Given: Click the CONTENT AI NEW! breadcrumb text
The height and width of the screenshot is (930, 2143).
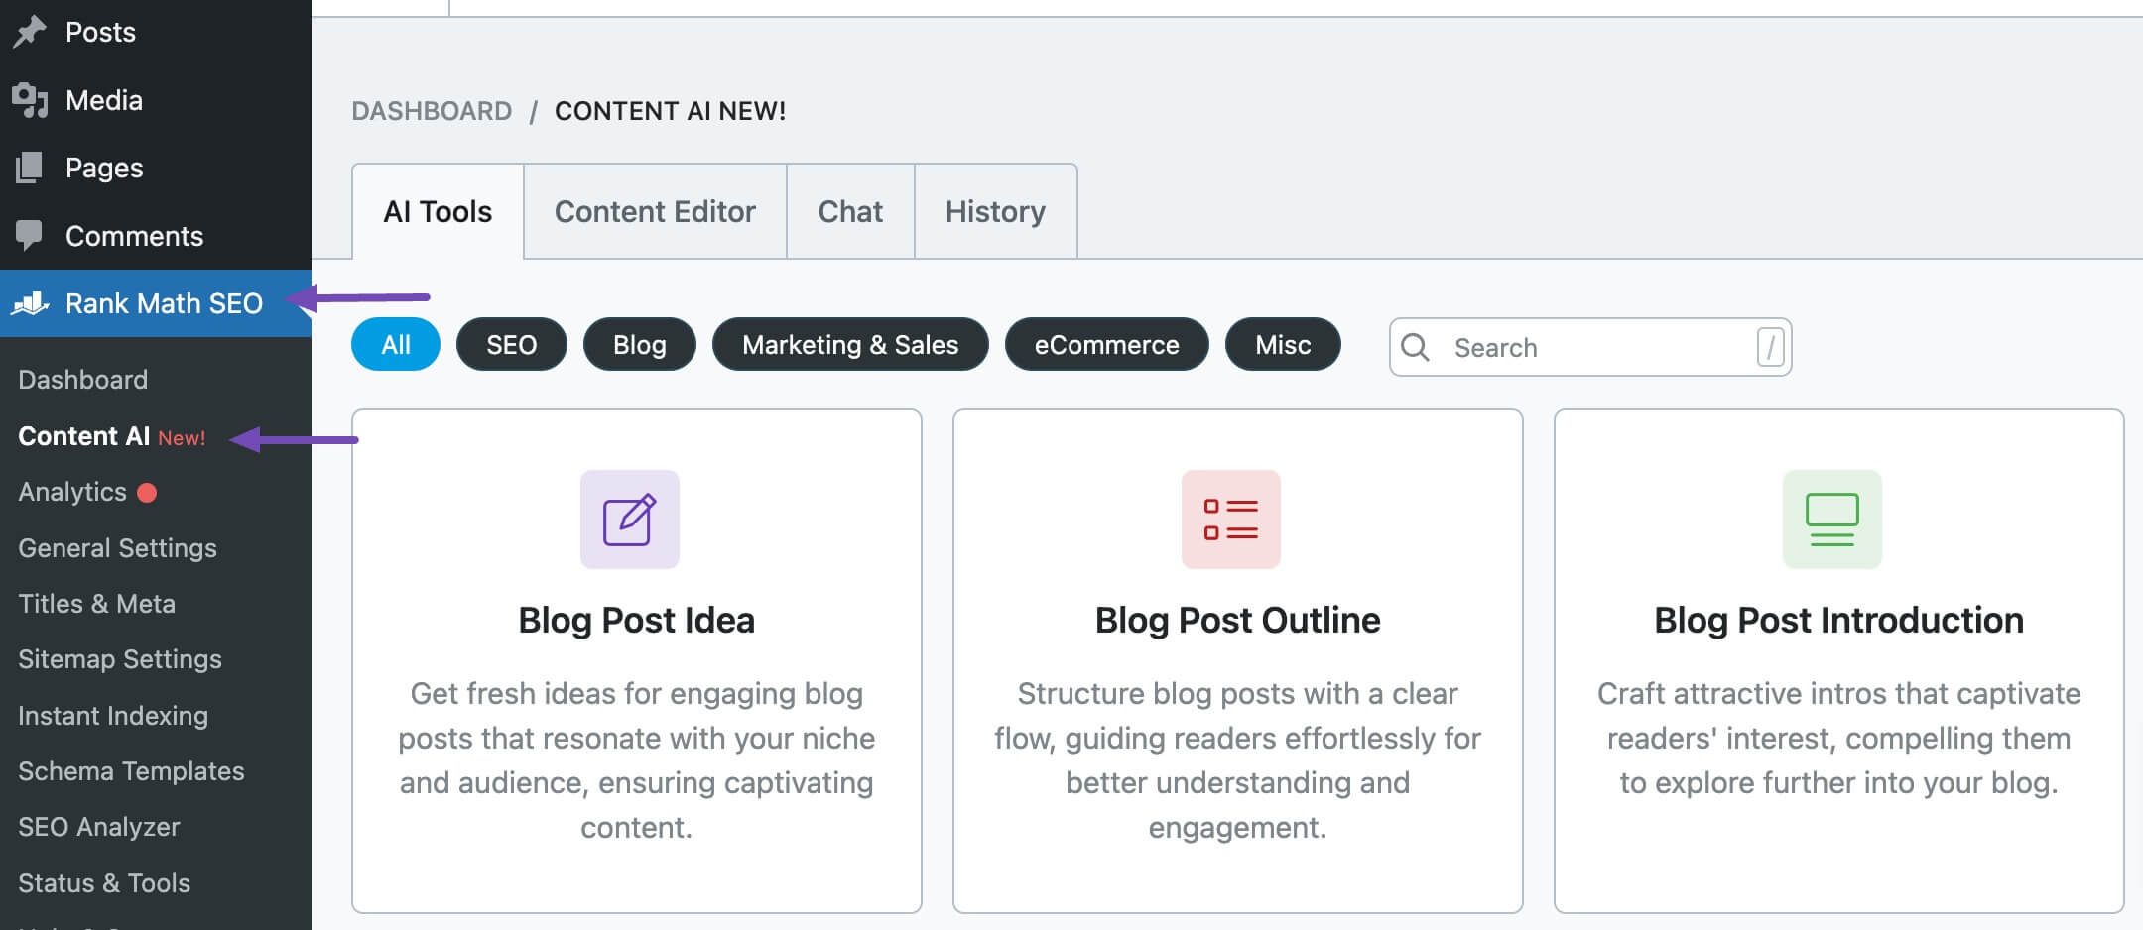Looking at the screenshot, I should [x=670, y=111].
